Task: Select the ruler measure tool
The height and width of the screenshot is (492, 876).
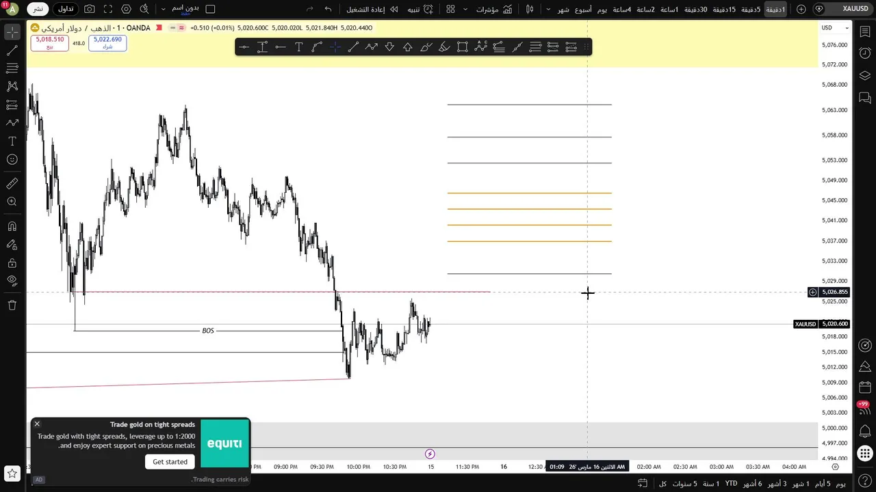Action: pyautogui.click(x=12, y=184)
